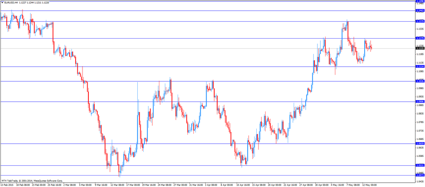Click the 1.0785 value on the price scale
425x187 pixels.
[420, 122]
